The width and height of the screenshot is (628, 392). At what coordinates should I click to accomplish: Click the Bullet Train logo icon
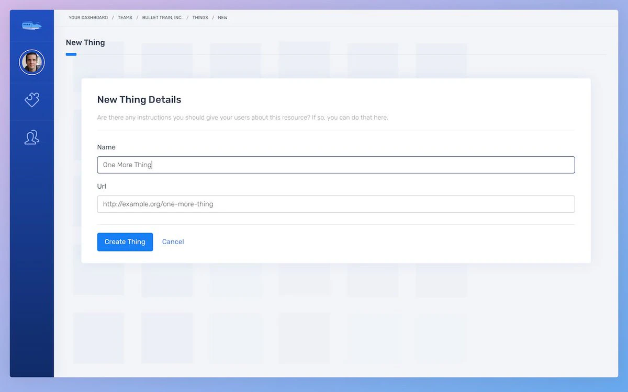pos(32,25)
